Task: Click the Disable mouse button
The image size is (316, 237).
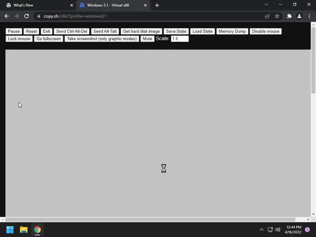Action: point(266,31)
